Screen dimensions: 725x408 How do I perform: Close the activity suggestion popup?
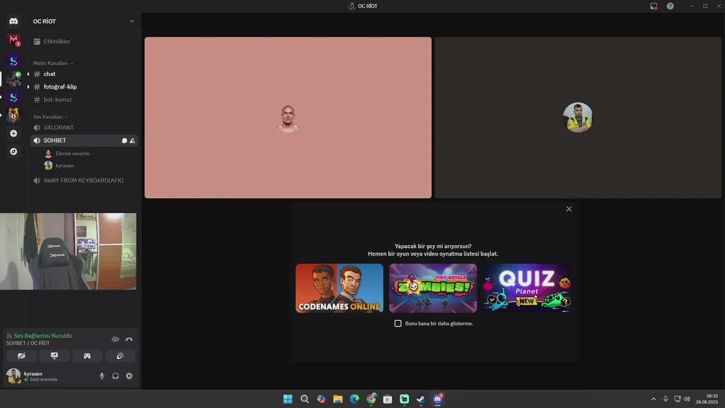point(569,209)
